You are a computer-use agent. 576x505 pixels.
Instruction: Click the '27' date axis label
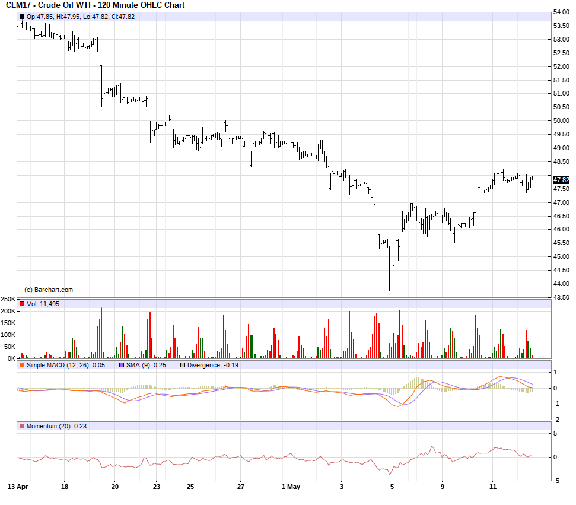coord(241,487)
